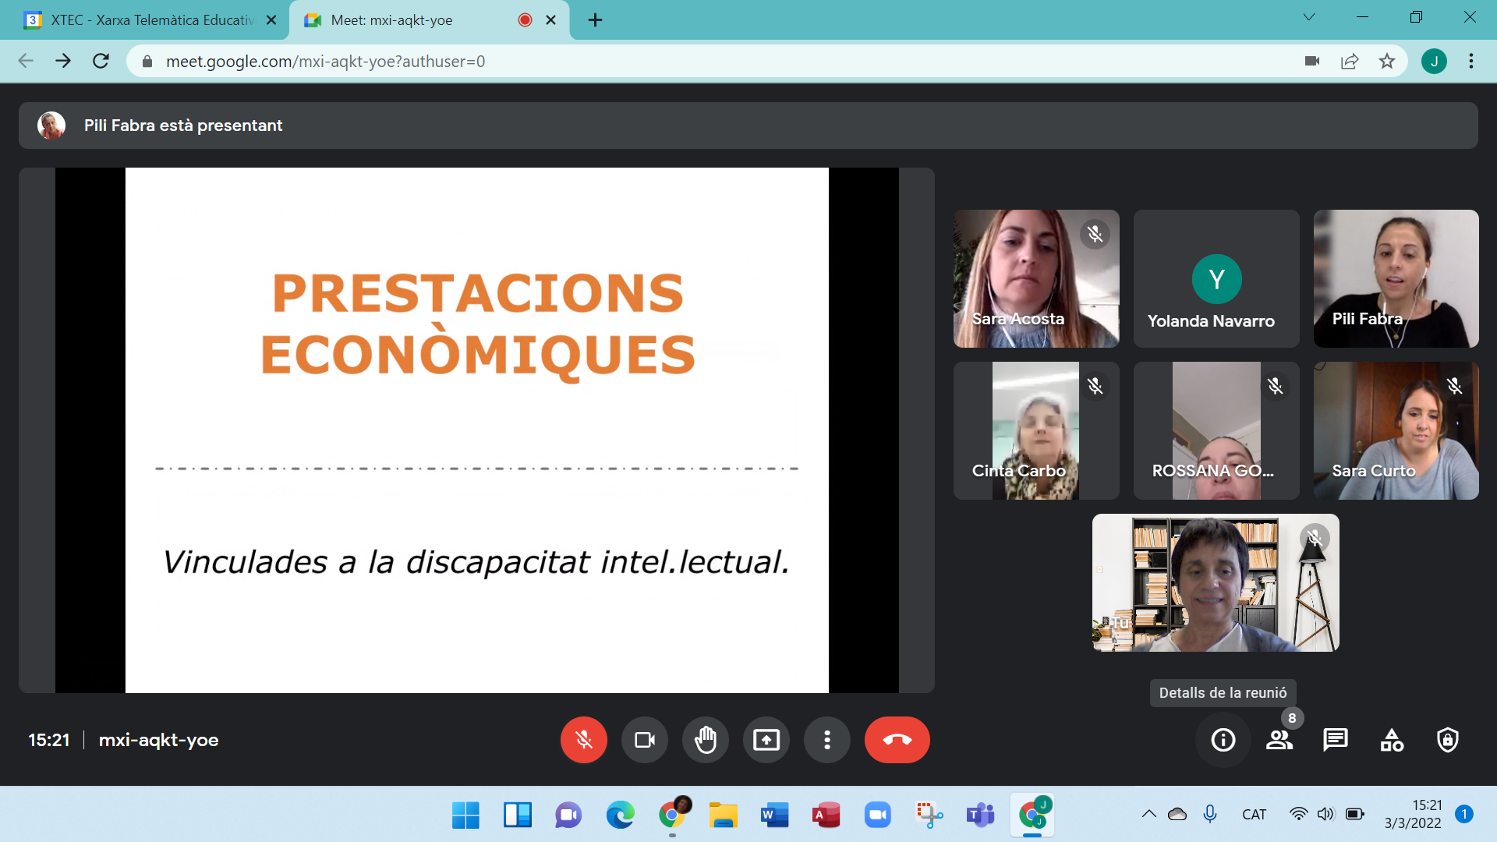The height and width of the screenshot is (842, 1497).
Task: Open host controls lock shield icon
Action: pyautogui.click(x=1448, y=739)
